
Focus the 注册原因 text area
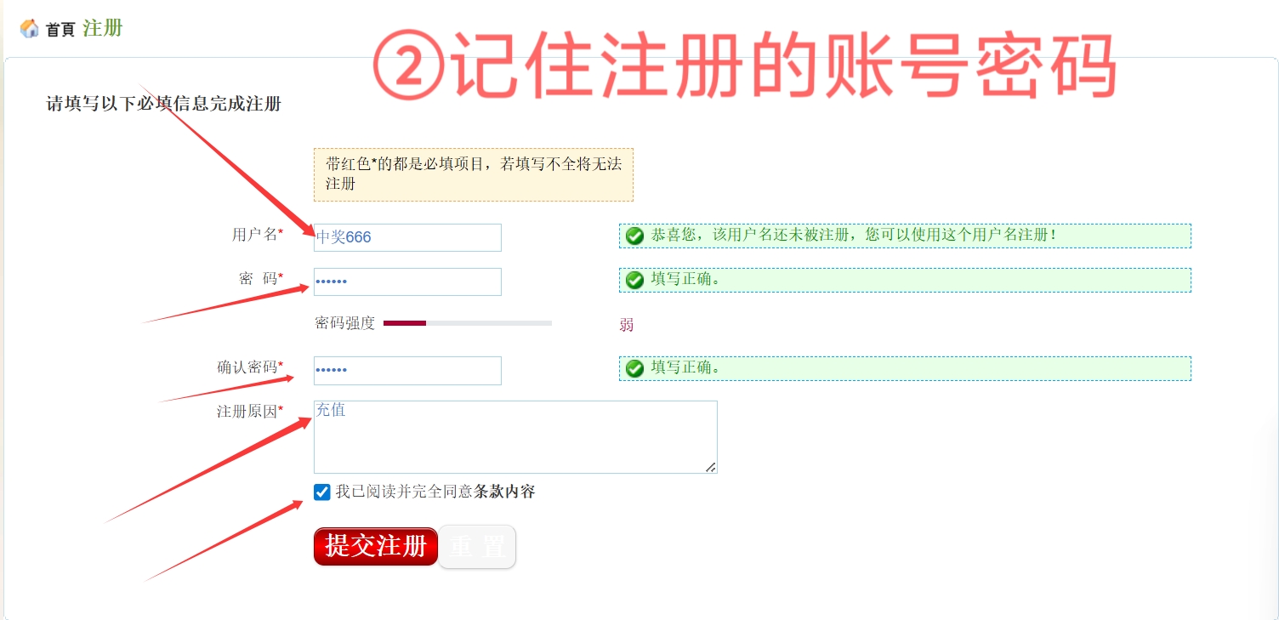[x=514, y=436]
